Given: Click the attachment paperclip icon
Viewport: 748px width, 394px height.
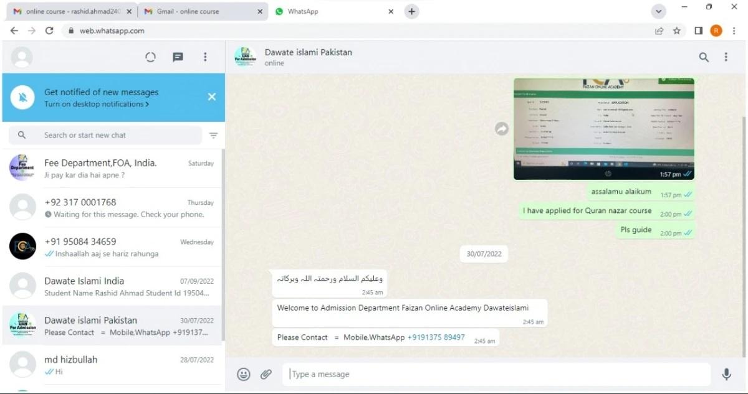Looking at the screenshot, I should (266, 374).
